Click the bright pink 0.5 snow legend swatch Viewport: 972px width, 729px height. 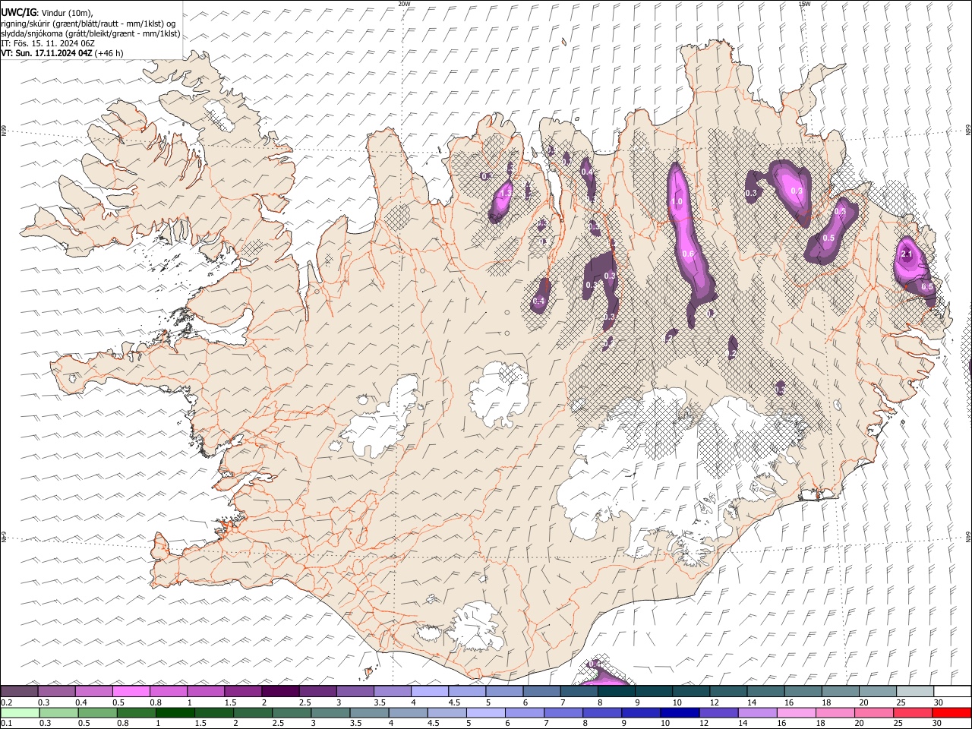coord(131,691)
